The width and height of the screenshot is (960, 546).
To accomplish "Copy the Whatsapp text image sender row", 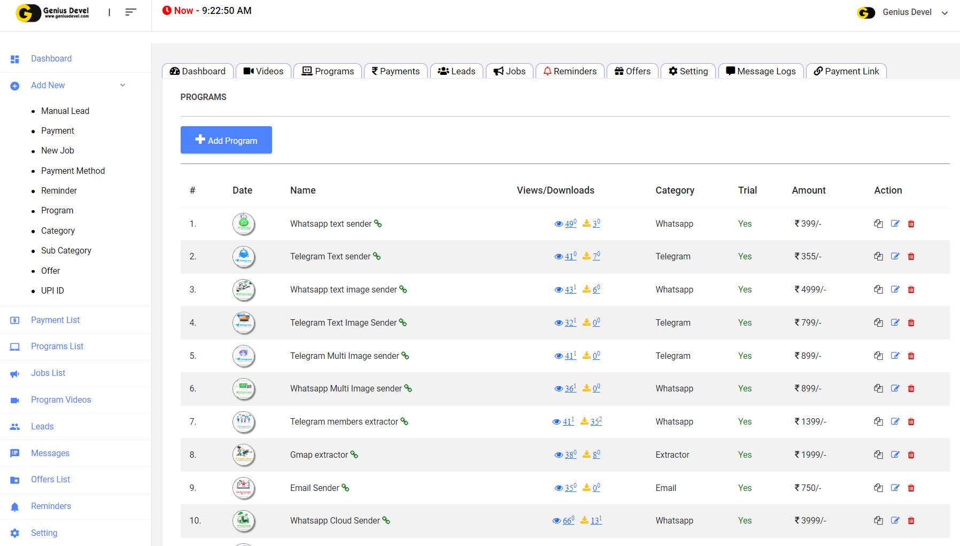I will 878,290.
